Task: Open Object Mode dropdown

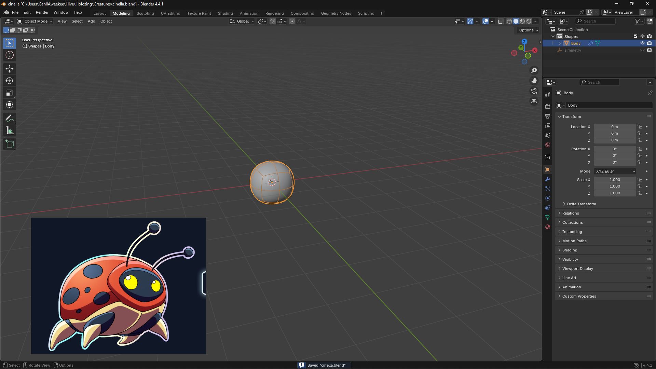Action: coord(35,21)
